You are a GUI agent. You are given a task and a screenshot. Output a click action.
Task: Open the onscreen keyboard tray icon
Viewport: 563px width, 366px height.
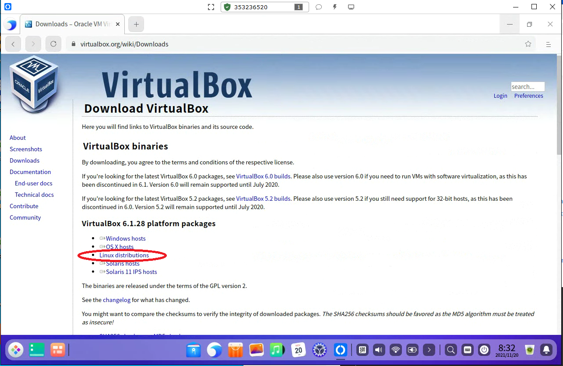(x=468, y=350)
